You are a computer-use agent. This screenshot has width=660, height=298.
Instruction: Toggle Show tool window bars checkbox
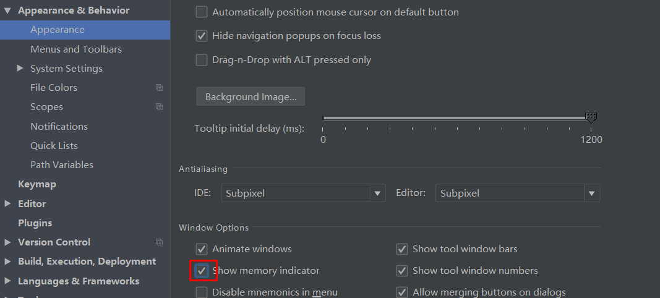point(402,249)
